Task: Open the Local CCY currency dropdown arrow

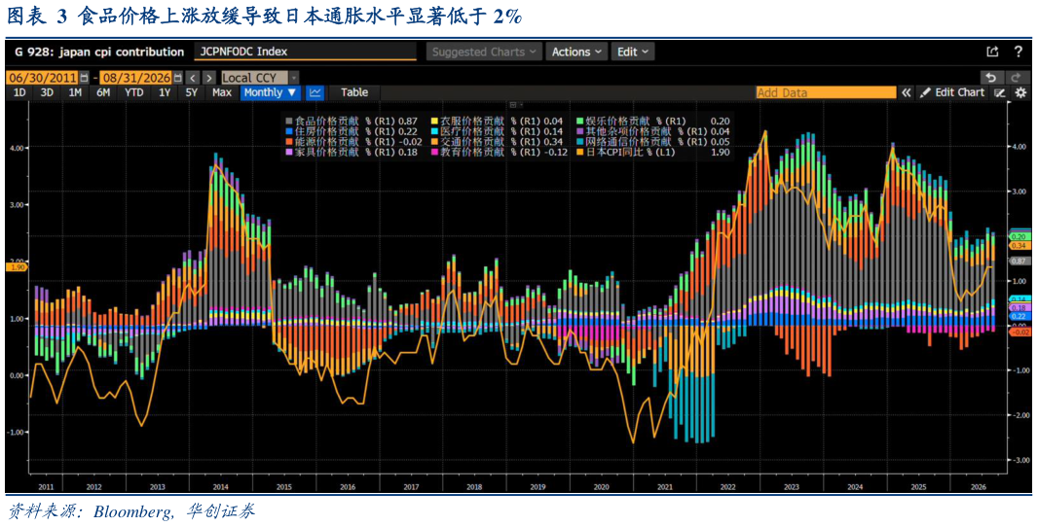Action: (x=294, y=78)
